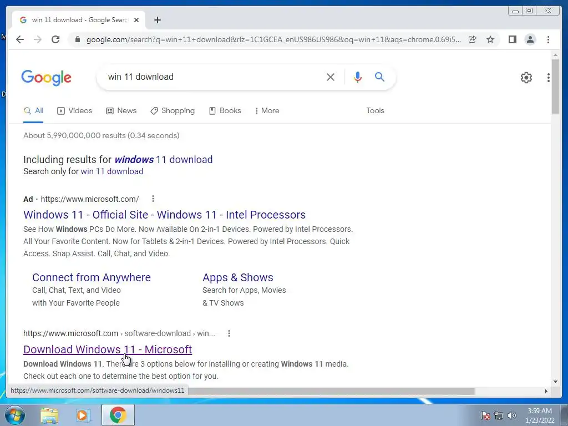568x426 pixels.
Task: Switch to Shopping results
Action: click(x=173, y=111)
